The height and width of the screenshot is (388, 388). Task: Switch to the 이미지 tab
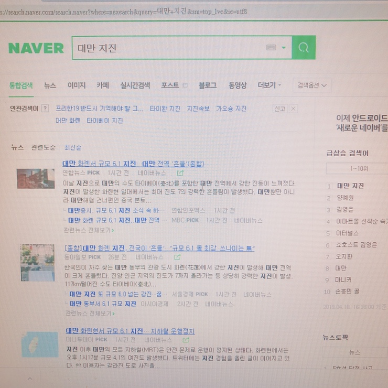[77, 85]
